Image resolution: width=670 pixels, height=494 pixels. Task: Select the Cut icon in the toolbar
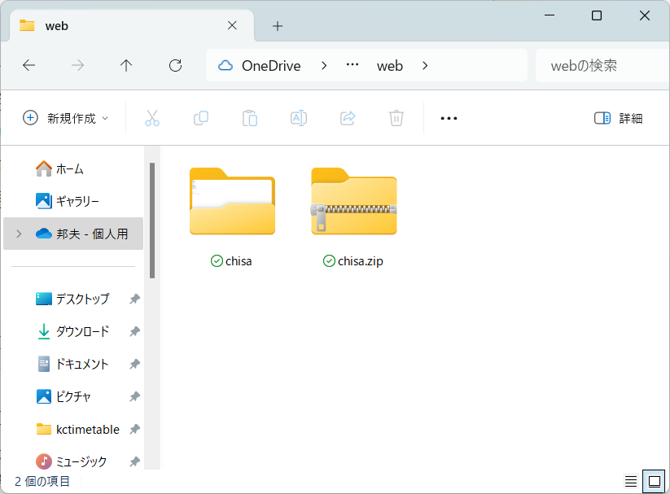click(x=152, y=118)
